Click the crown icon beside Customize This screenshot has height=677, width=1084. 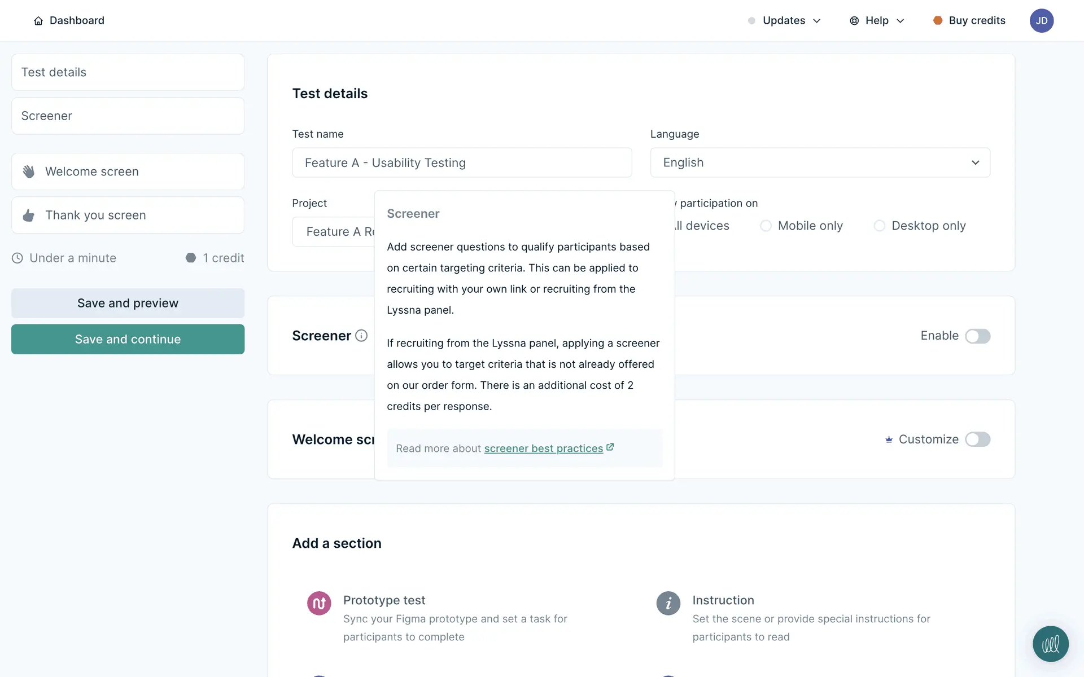pos(889,439)
